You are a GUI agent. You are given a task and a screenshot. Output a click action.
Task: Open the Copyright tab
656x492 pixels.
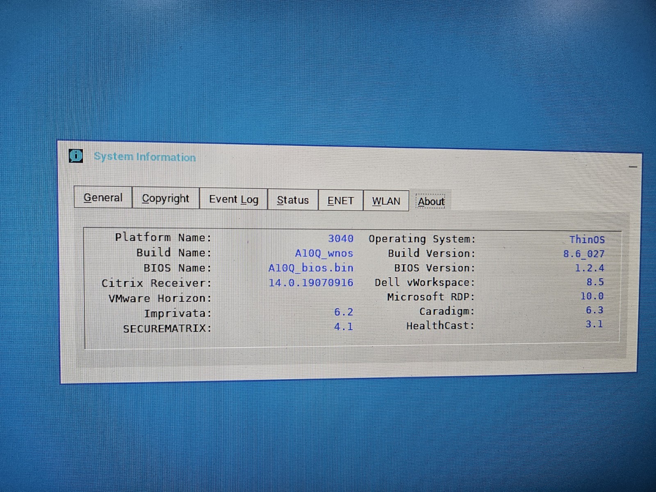click(166, 198)
